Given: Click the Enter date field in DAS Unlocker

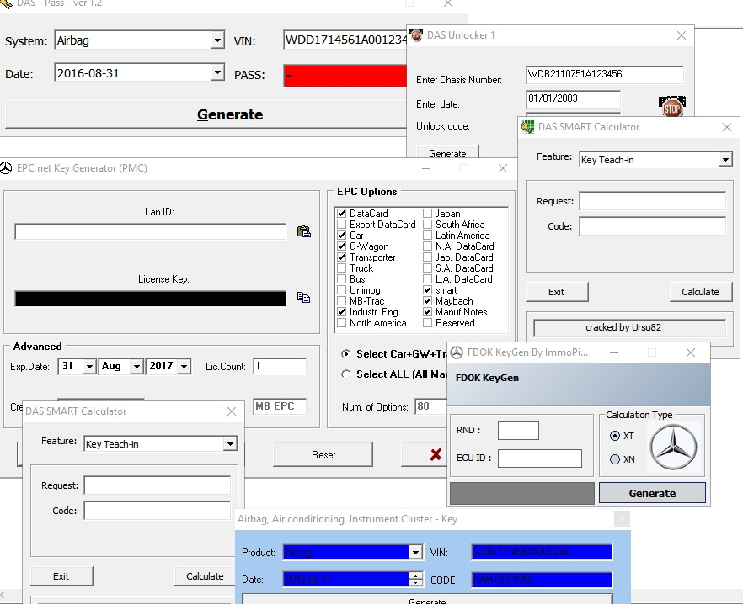Looking at the screenshot, I should pos(573,98).
